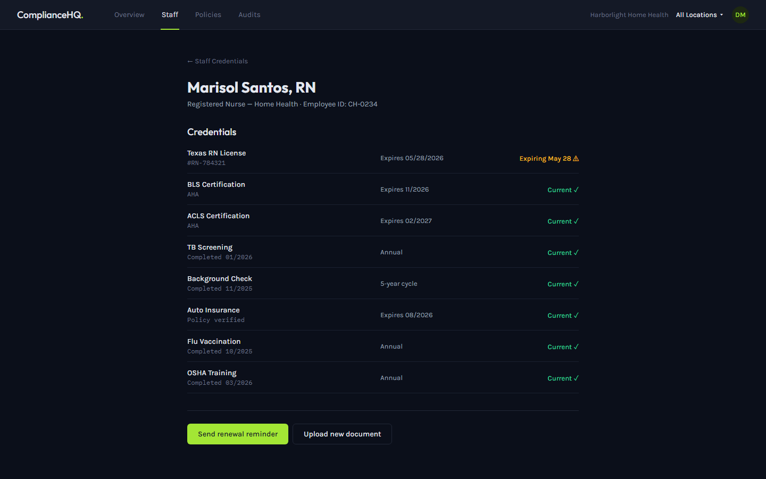Viewport: 766px width, 479px height.
Task: Open the DM user avatar menu
Action: 740,15
